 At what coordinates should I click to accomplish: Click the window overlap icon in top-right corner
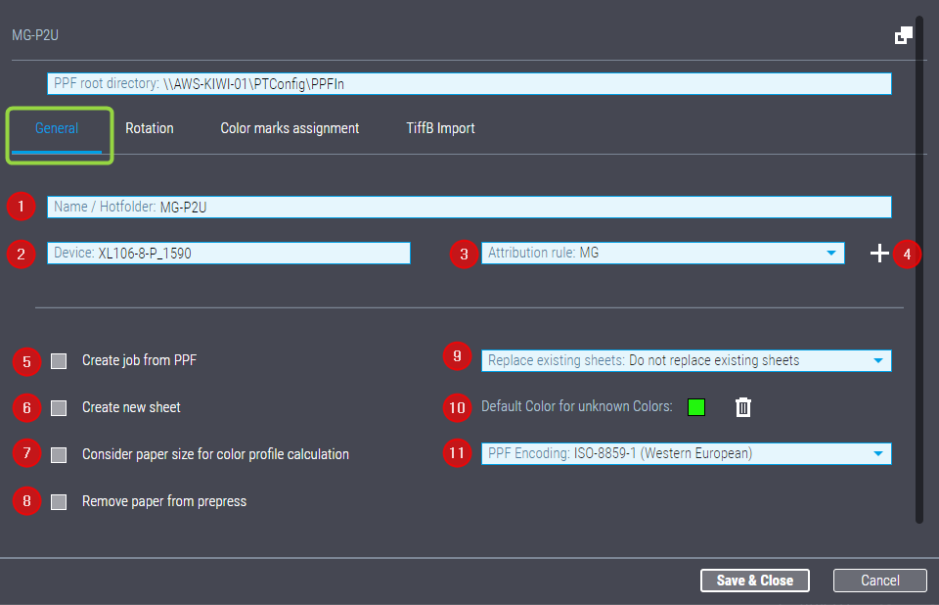(x=903, y=34)
